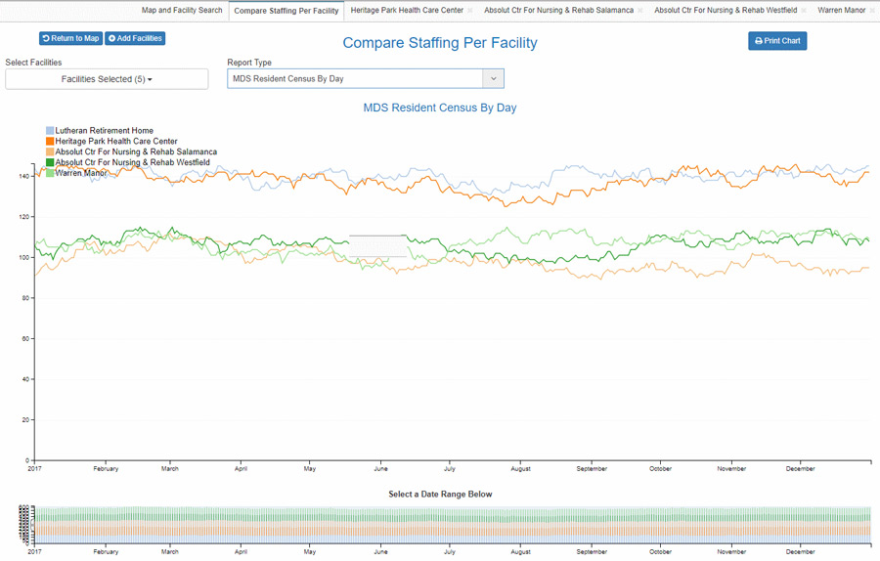Click Absolut Ctr Salamanca legend label
The height and width of the screenshot is (561, 880).
136,152
